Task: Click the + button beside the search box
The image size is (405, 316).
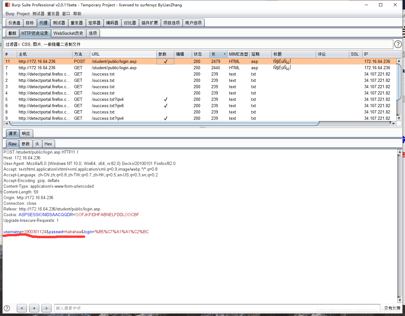Action: 34,308
